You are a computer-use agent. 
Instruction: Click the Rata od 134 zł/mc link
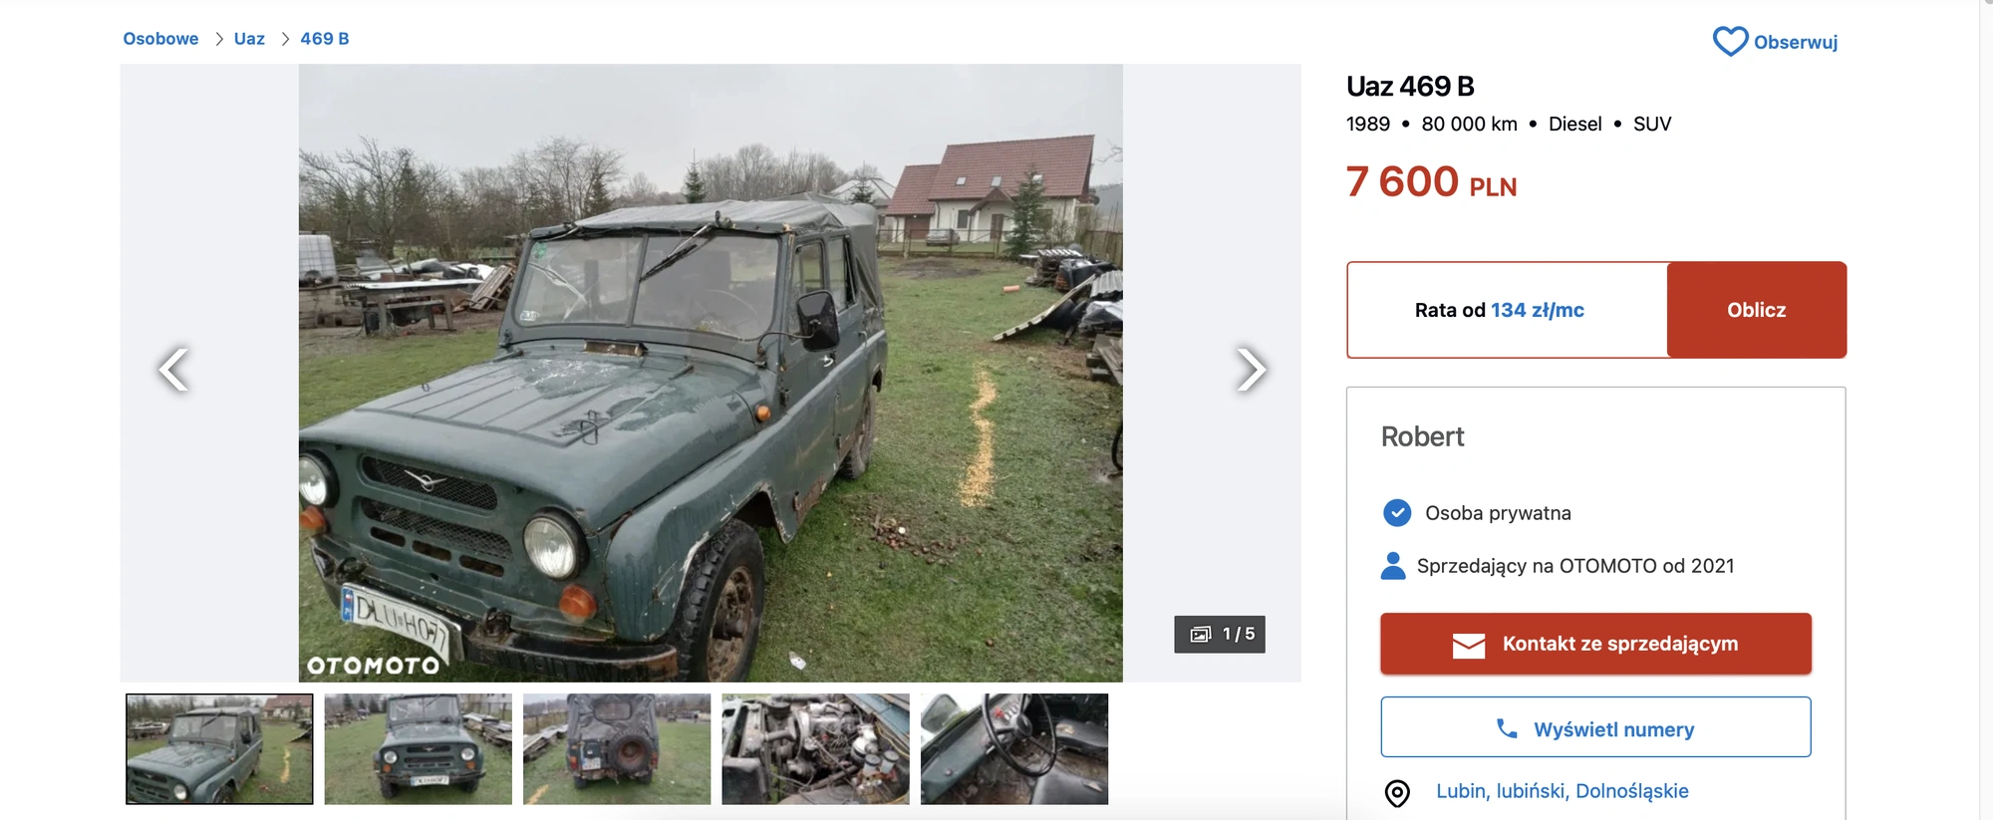coord(1499,310)
